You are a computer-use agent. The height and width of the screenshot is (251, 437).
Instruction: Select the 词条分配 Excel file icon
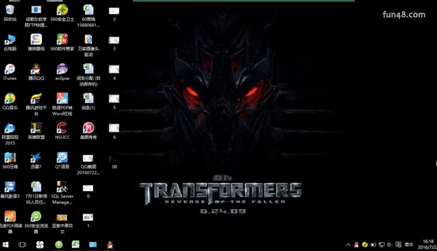coord(89,69)
